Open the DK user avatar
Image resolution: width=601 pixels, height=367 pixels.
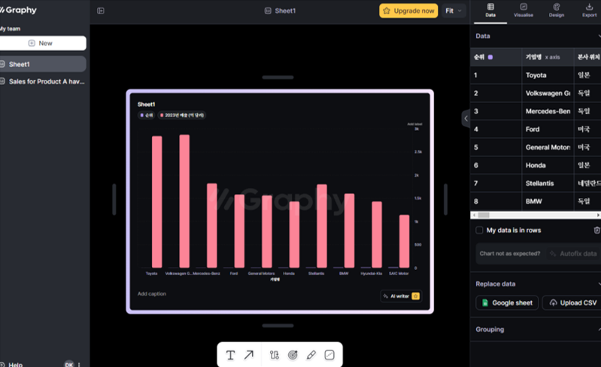pos(69,364)
